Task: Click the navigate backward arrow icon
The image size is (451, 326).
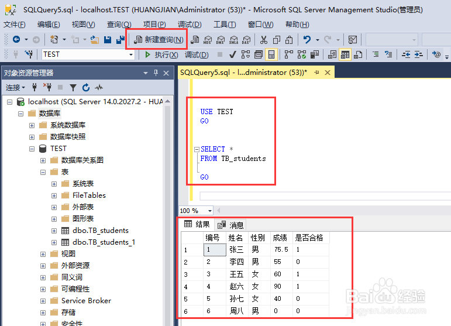Action: (x=16, y=39)
